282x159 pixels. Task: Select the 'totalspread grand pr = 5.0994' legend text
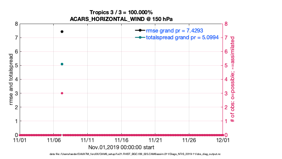pos(182,38)
